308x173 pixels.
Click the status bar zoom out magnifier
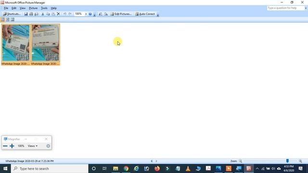(x=241, y=161)
